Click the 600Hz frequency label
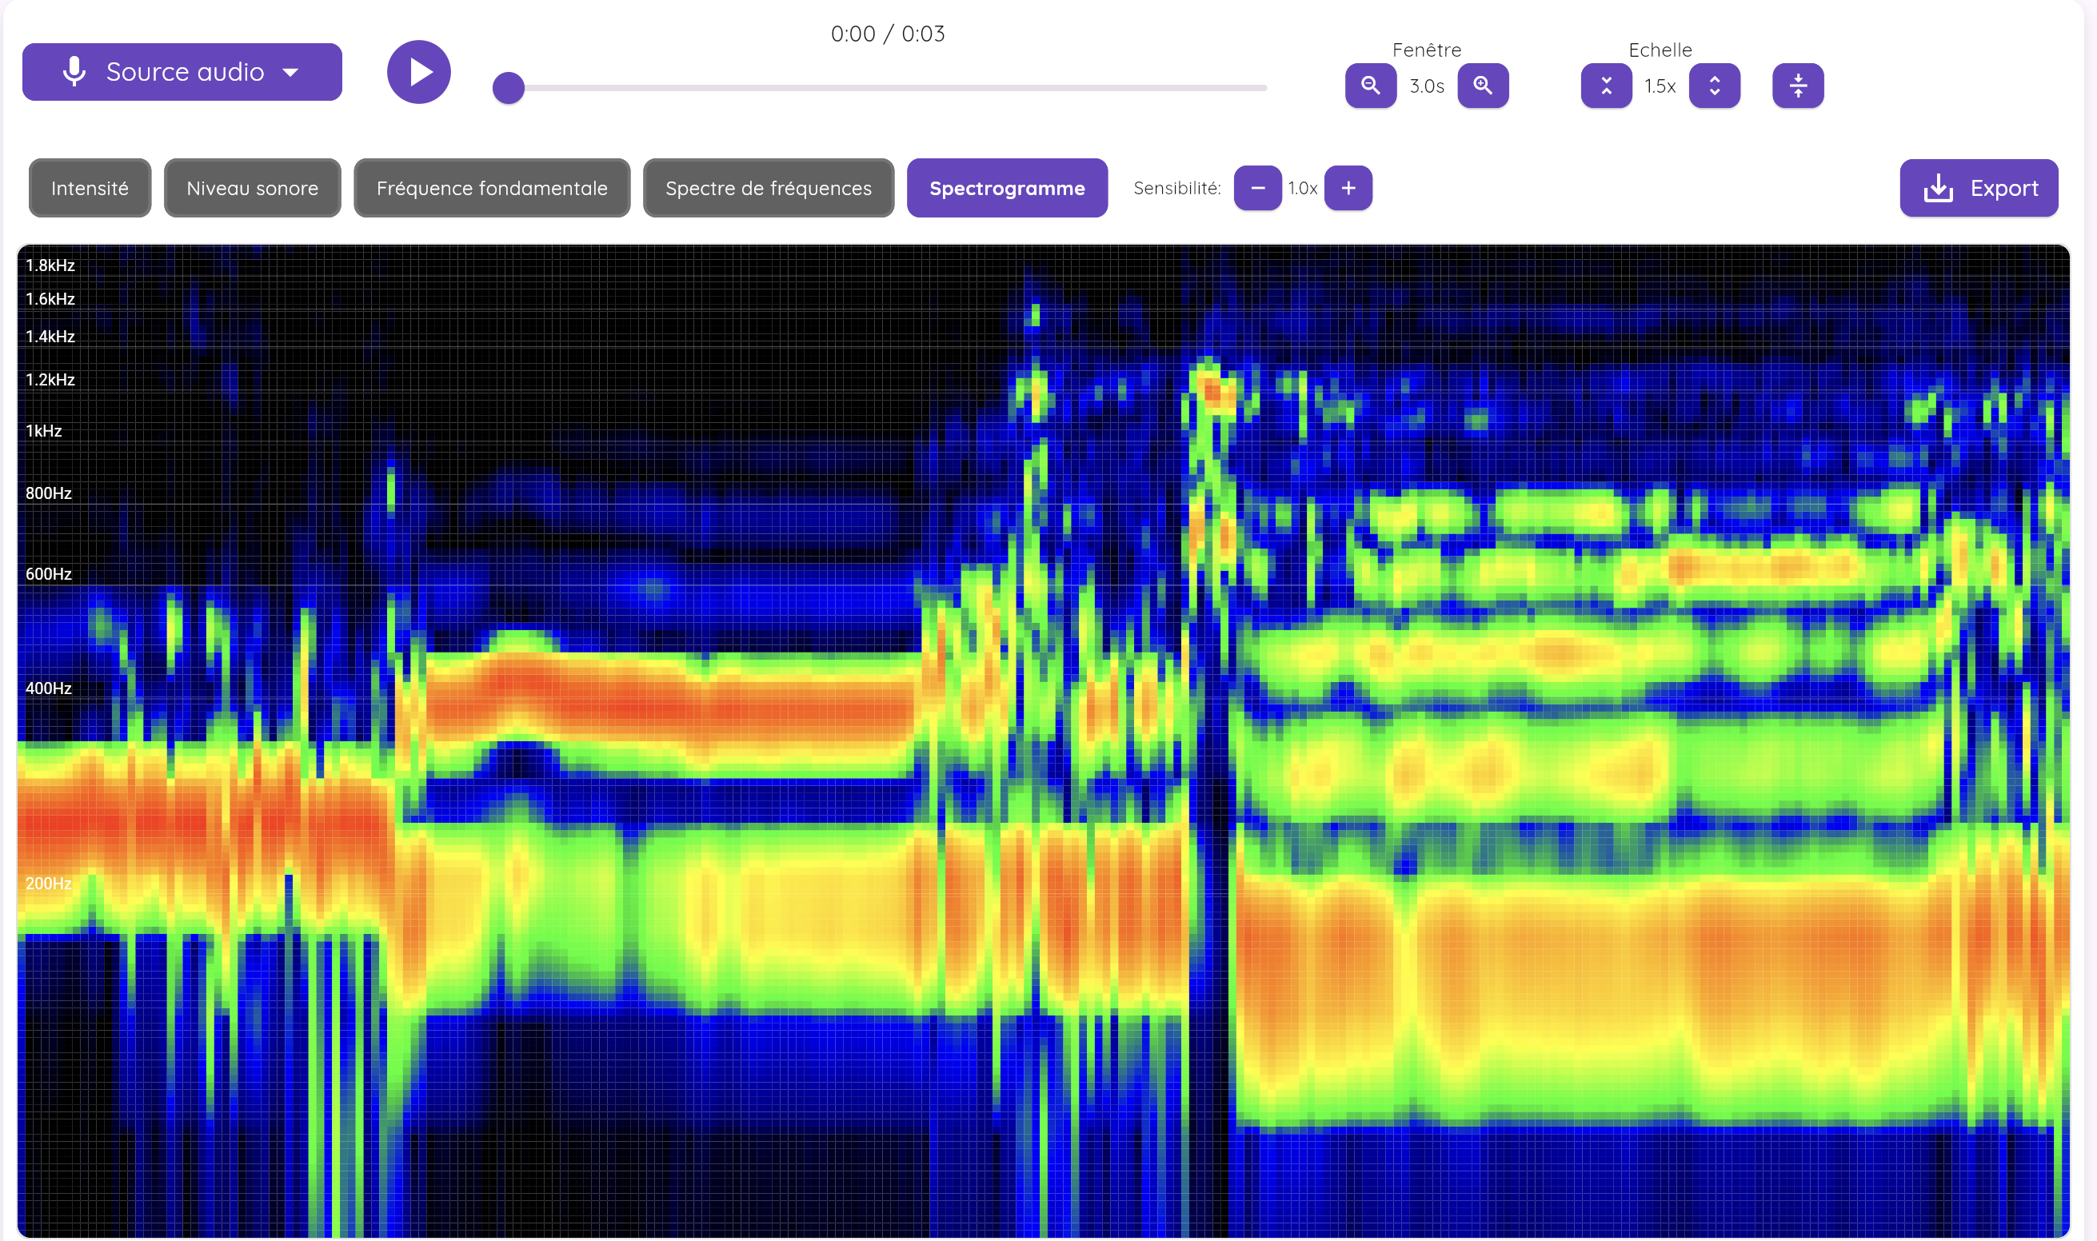The height and width of the screenshot is (1241, 2097). click(49, 573)
